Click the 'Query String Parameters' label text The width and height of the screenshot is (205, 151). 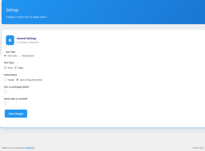click(31, 80)
